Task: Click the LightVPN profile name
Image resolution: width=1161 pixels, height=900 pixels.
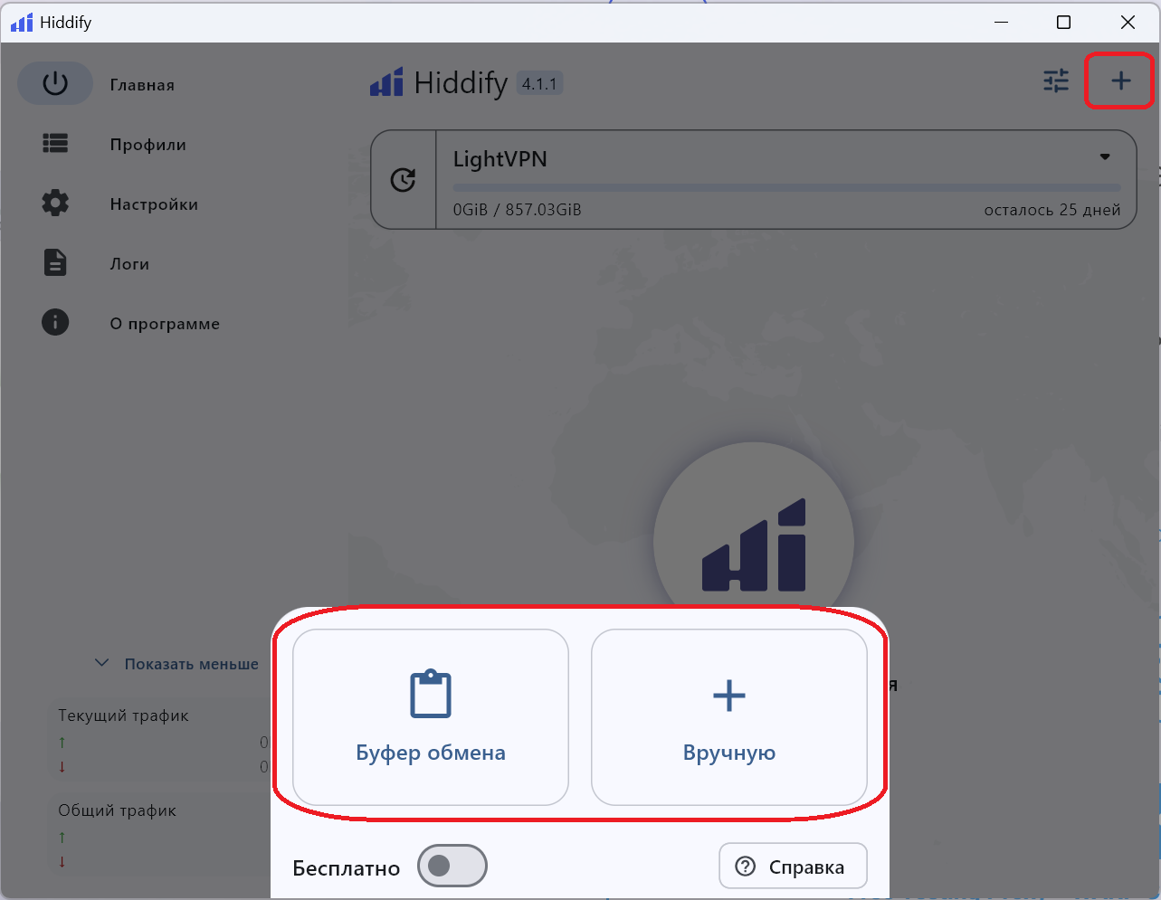Action: click(500, 159)
